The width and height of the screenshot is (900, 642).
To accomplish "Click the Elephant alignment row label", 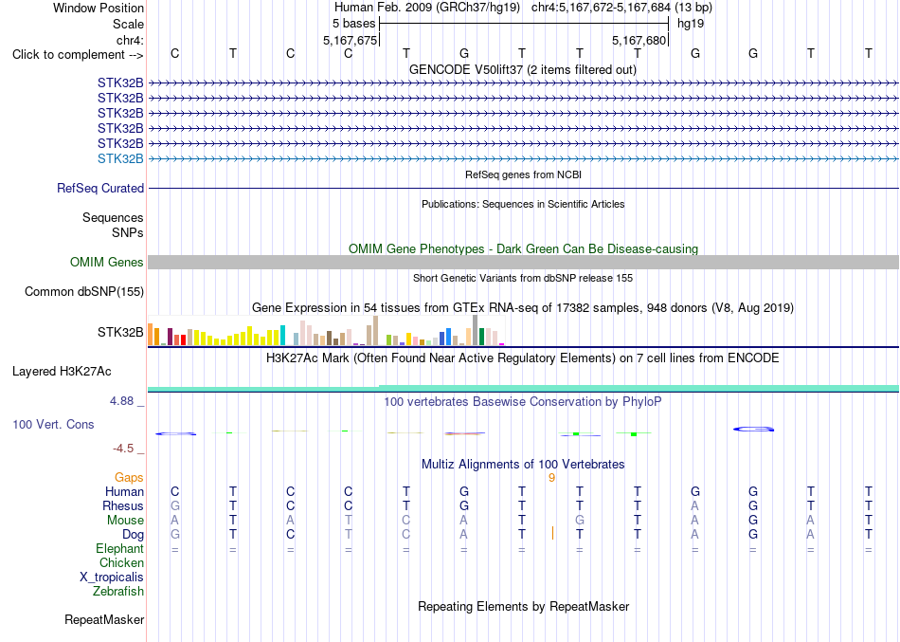I will pos(119,548).
